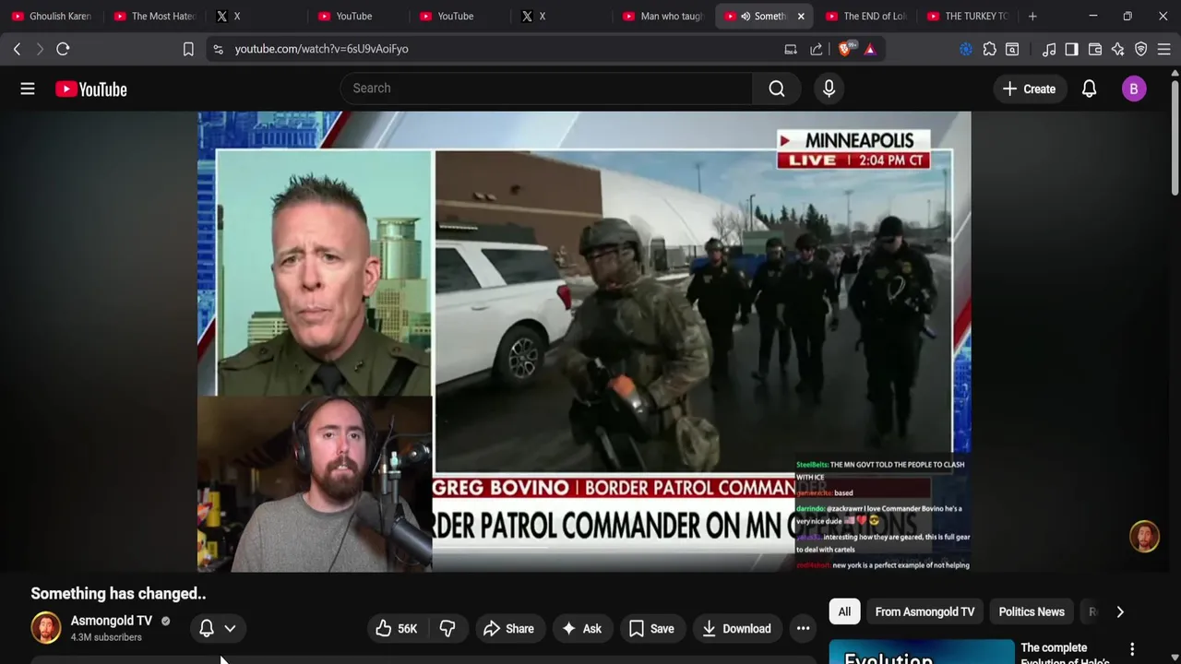Screen dimensions: 1181x664
Task: Open account menu via B avatar
Action: (1134, 89)
